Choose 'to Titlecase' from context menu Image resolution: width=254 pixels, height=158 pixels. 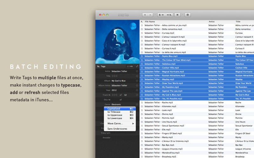114,112
